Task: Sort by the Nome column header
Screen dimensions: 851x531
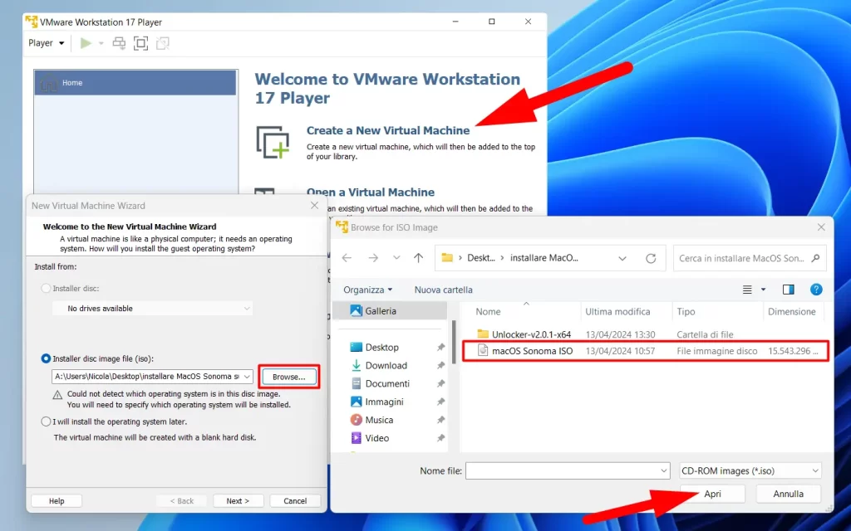Action: click(488, 312)
